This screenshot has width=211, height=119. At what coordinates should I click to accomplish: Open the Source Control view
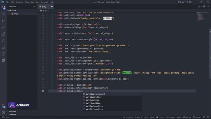point(3,20)
